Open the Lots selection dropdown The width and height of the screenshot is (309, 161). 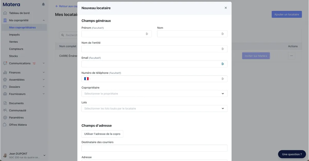point(154,108)
